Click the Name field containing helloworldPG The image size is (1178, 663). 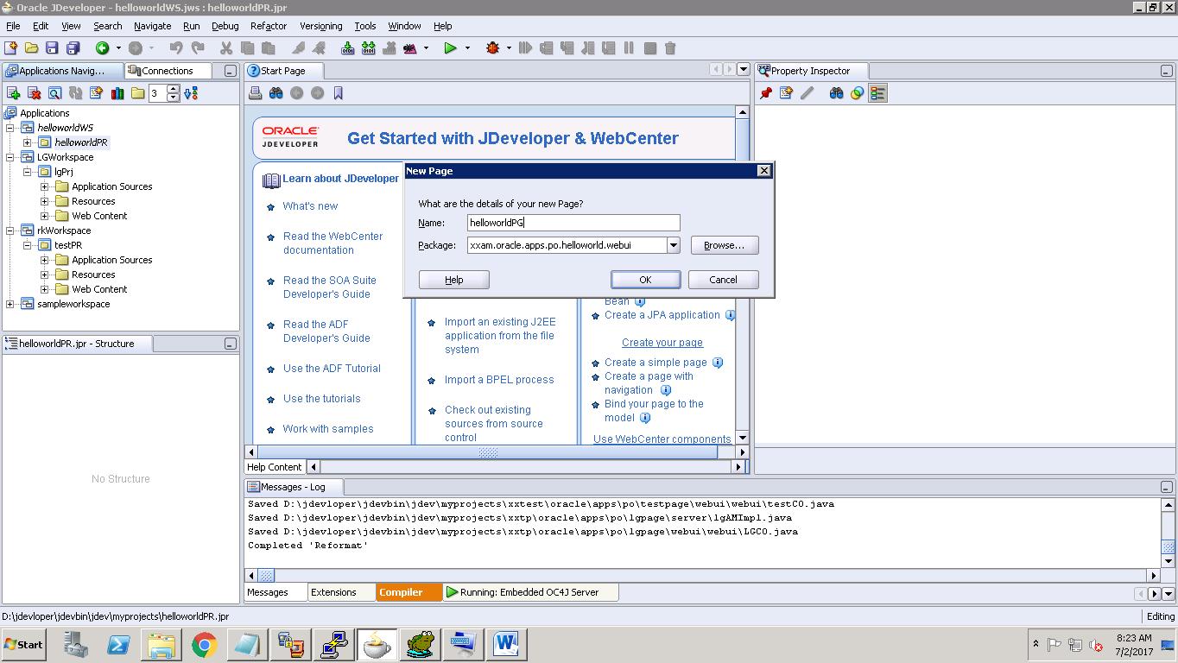point(573,222)
